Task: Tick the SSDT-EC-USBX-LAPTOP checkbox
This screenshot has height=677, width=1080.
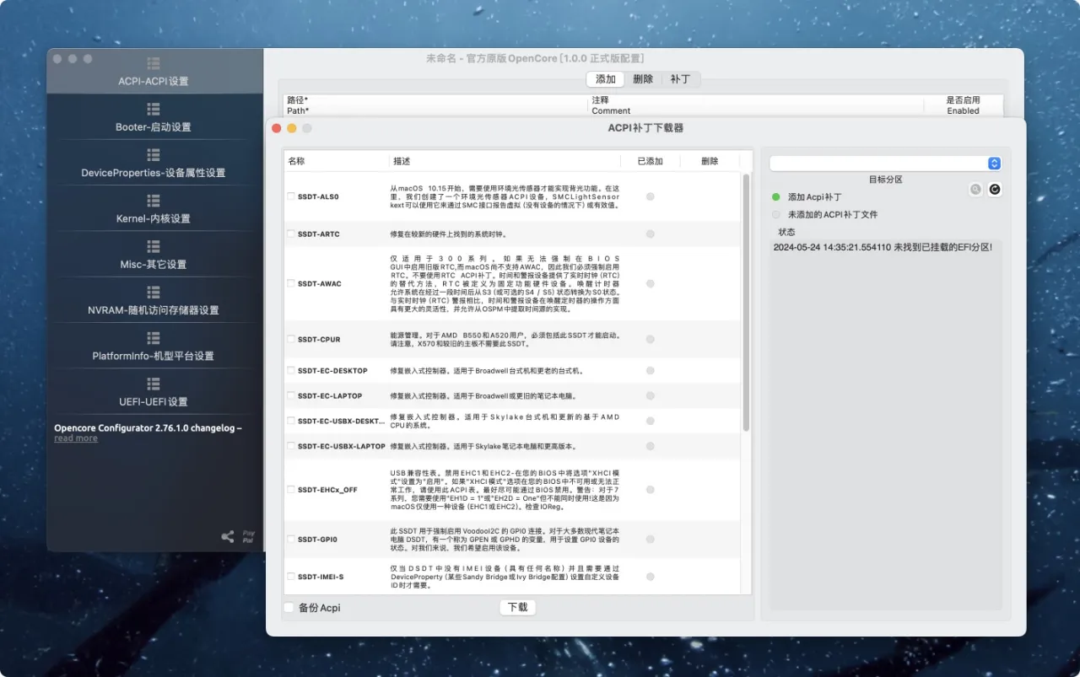Action: coord(291,446)
